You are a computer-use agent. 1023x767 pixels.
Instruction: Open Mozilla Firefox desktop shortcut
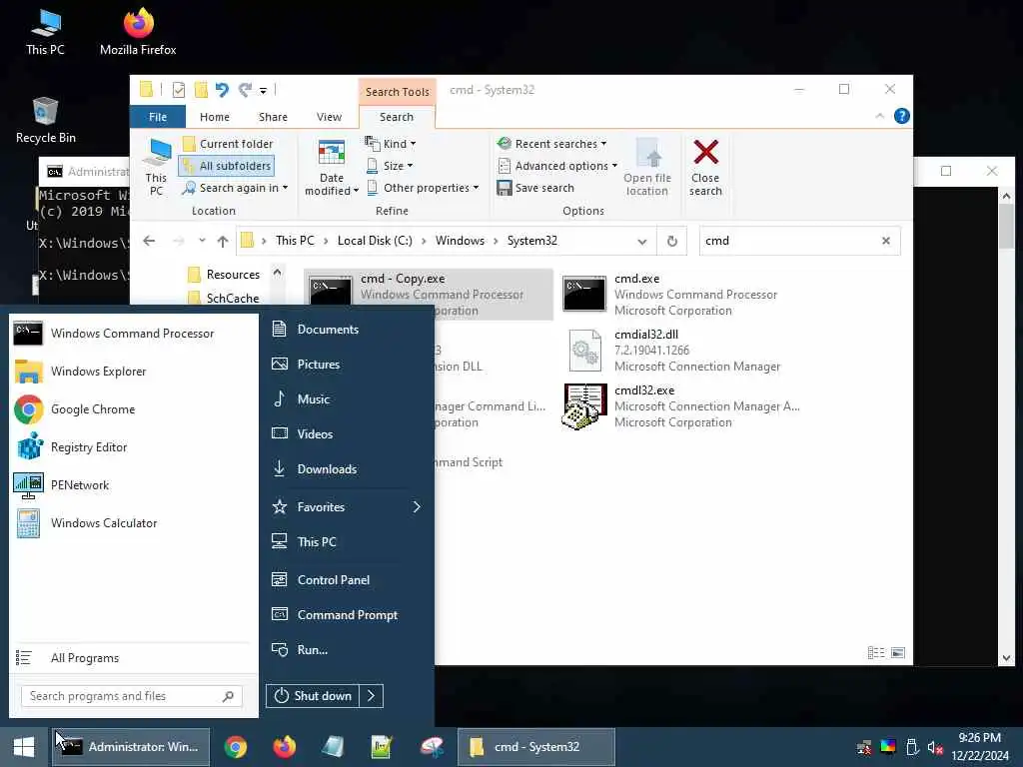[138, 32]
